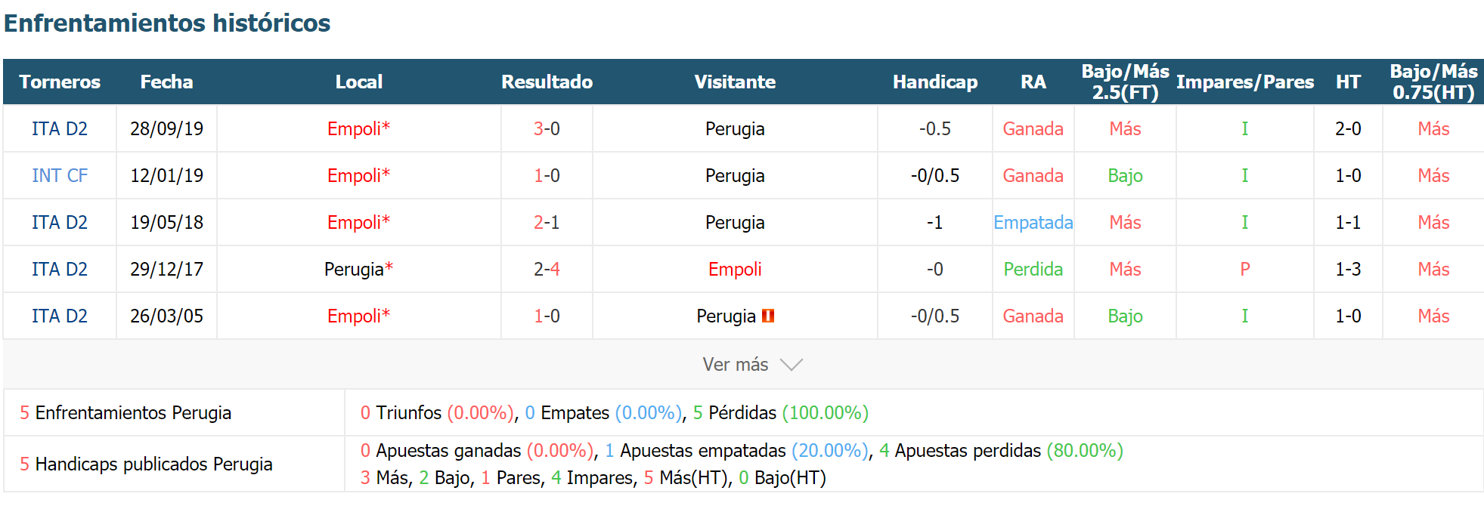This screenshot has height=509, width=1484.
Task: Click the Empatada result in the 19/05/18 row
Action: click(1033, 222)
